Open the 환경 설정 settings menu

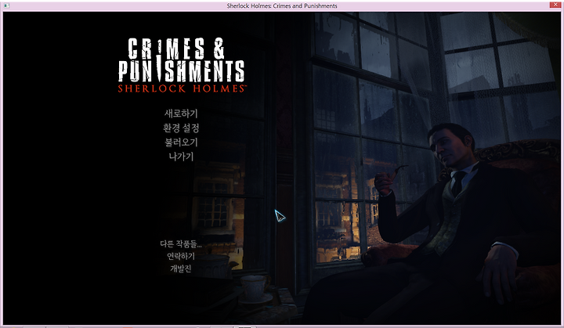click(181, 128)
